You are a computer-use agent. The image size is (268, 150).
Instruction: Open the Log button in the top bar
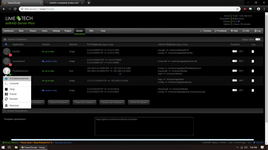coord(257,31)
